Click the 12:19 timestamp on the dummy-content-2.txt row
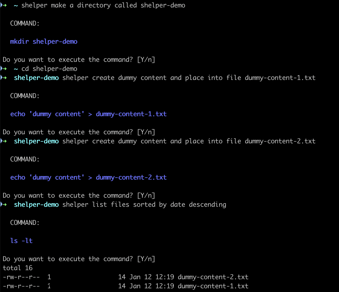 165,277
